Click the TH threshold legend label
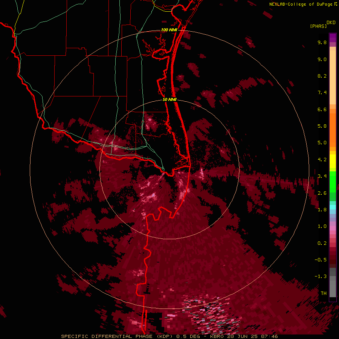The width and height of the screenshot is (339, 339). pyautogui.click(x=324, y=293)
